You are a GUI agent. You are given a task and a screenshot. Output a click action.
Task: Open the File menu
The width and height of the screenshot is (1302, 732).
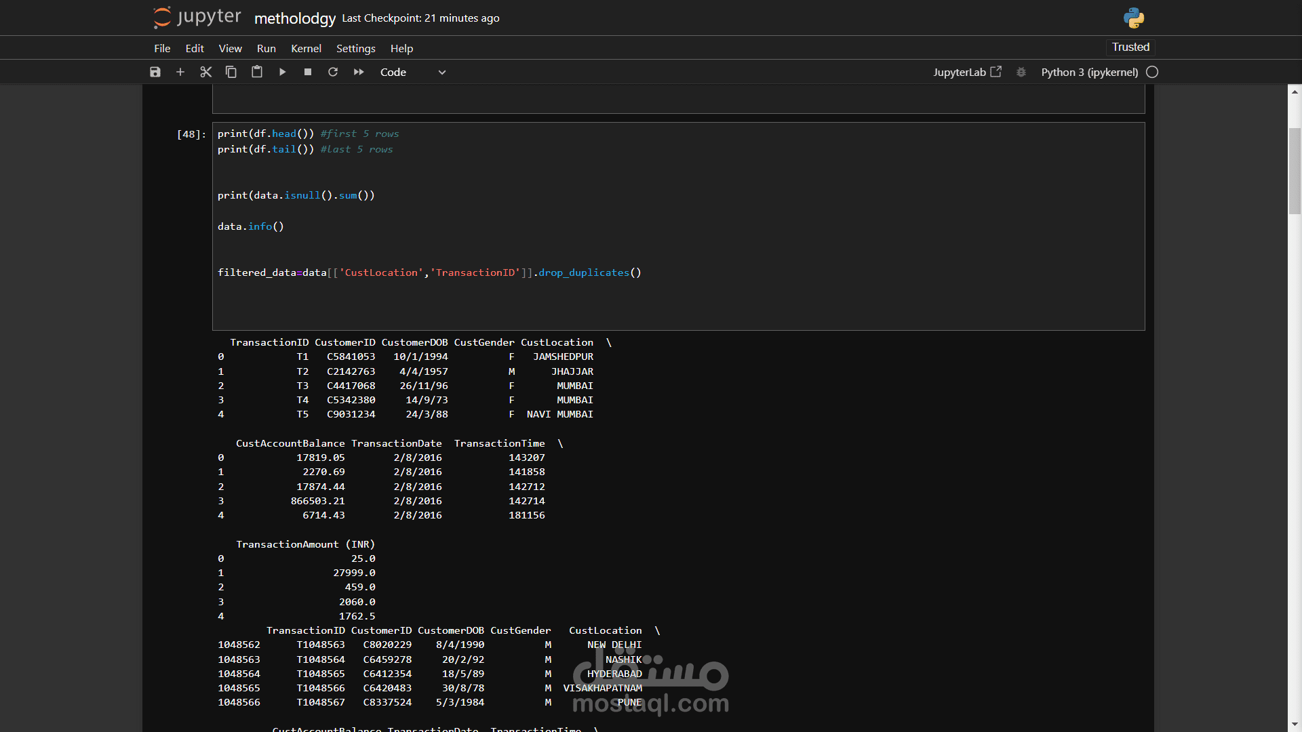tap(162, 49)
